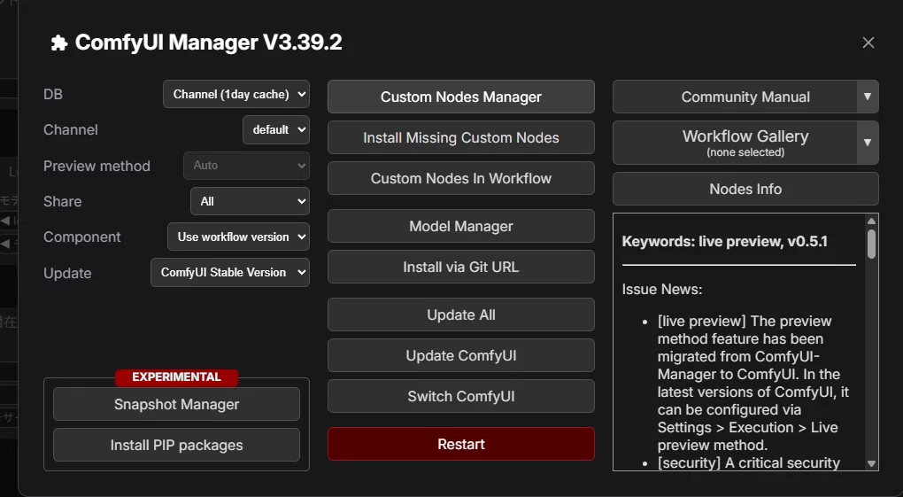Open the Snapshot Manager

pos(176,404)
